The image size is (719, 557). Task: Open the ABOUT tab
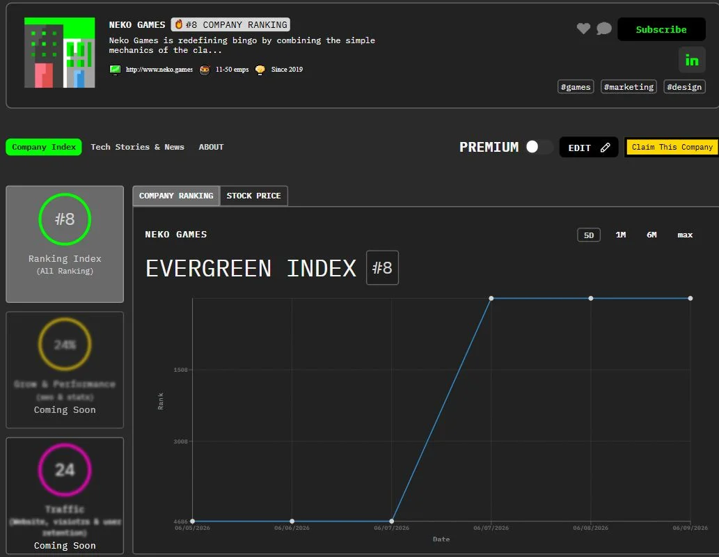click(x=211, y=147)
